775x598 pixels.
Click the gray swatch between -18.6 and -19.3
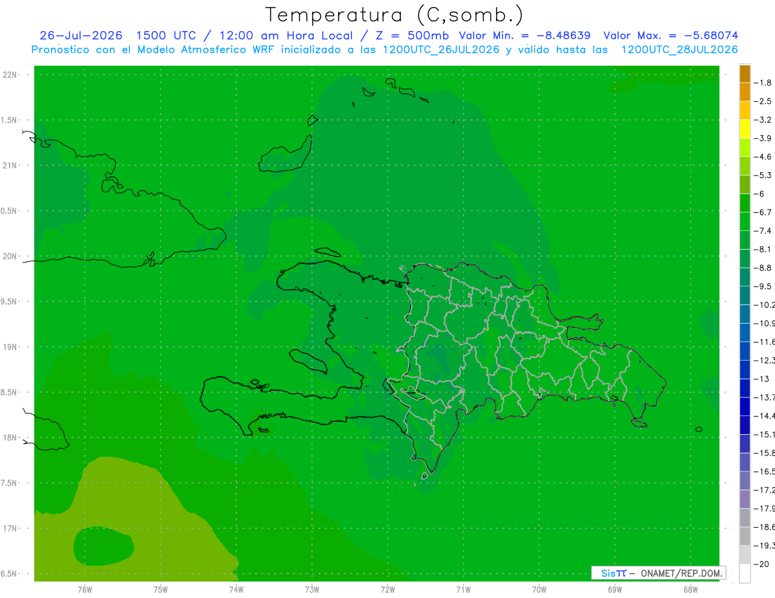(745, 535)
